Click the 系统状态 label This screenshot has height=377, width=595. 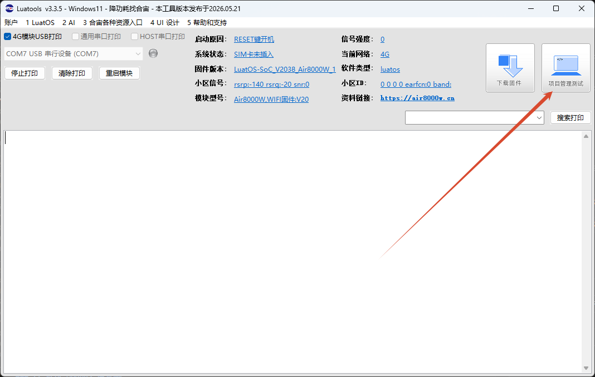pos(211,54)
